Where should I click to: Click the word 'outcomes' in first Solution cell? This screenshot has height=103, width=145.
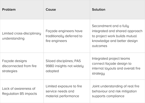pos(100,46)
